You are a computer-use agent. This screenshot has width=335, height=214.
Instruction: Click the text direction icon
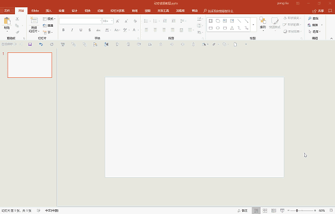199,19
